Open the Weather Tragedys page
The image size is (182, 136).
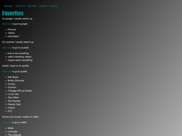[48, 6]
